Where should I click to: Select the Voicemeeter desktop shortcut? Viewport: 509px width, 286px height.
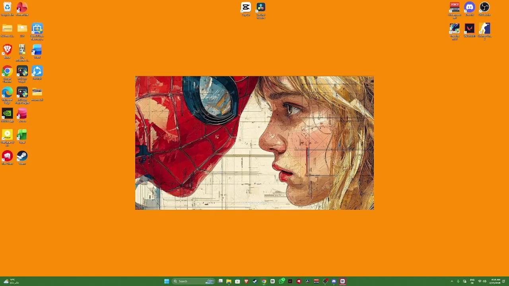pyautogui.click(x=455, y=11)
